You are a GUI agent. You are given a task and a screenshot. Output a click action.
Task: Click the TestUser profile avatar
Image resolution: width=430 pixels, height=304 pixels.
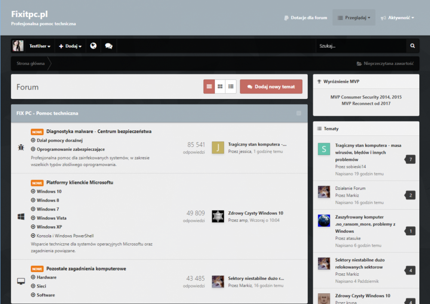[x=18, y=46]
